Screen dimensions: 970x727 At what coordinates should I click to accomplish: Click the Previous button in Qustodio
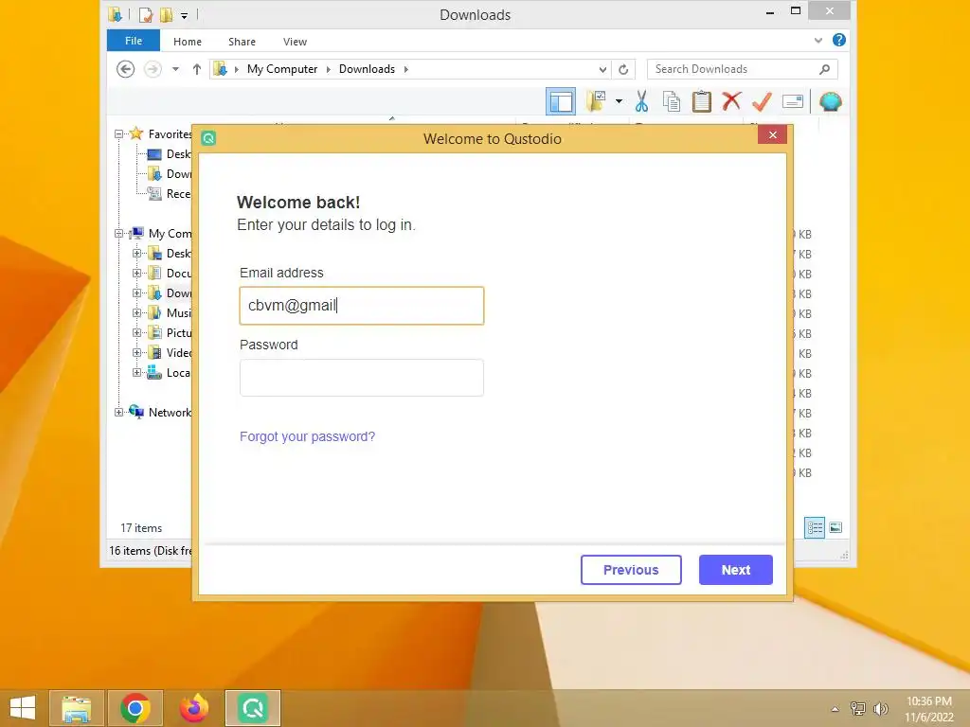(631, 569)
